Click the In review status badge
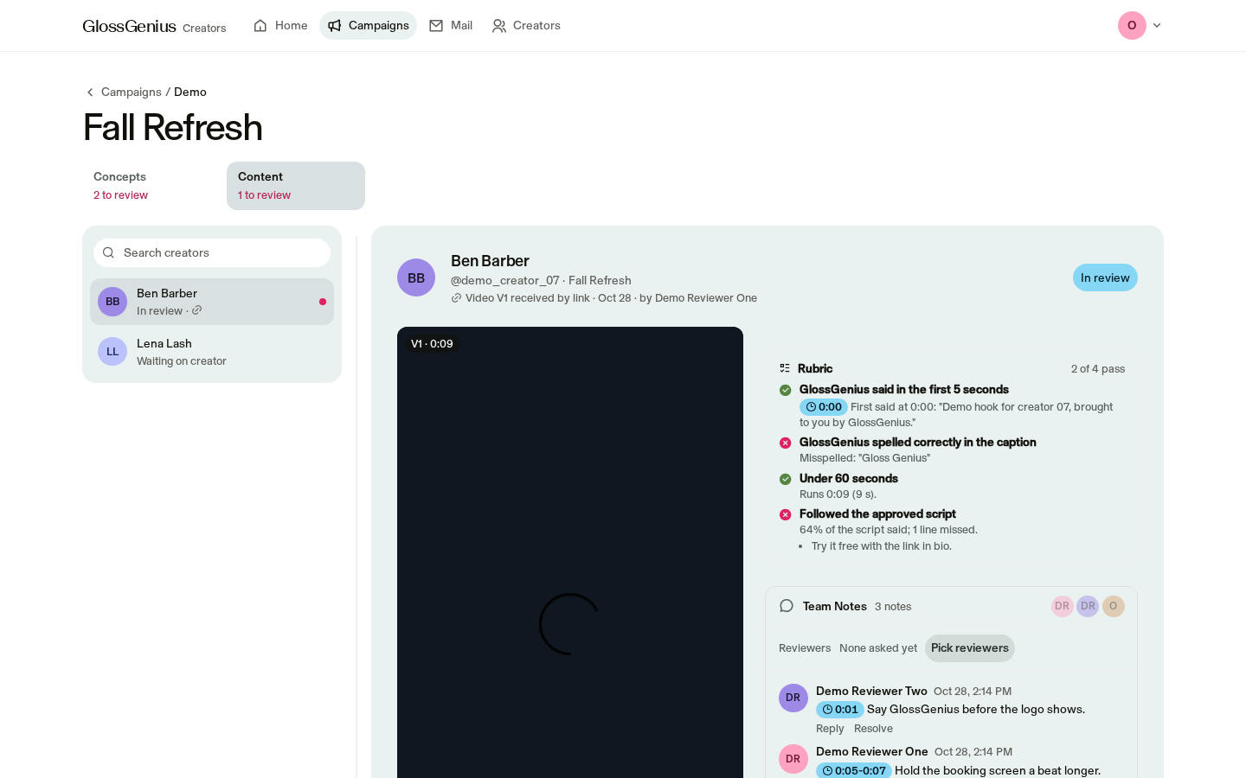The height and width of the screenshot is (778, 1246). tap(1105, 277)
